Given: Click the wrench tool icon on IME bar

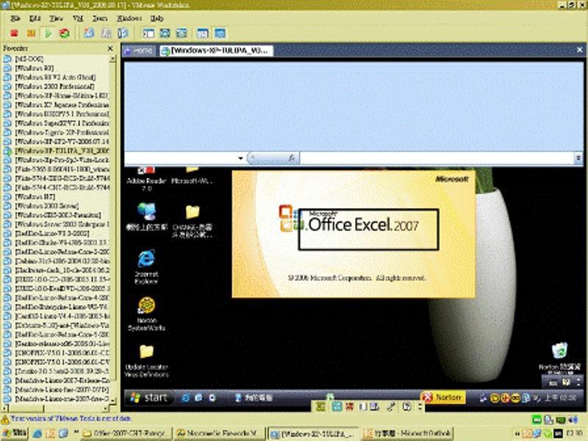Looking at the screenshot, I should (x=391, y=406).
